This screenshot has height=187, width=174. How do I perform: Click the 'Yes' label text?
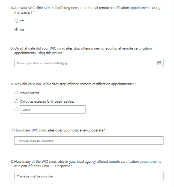[x=22, y=21]
